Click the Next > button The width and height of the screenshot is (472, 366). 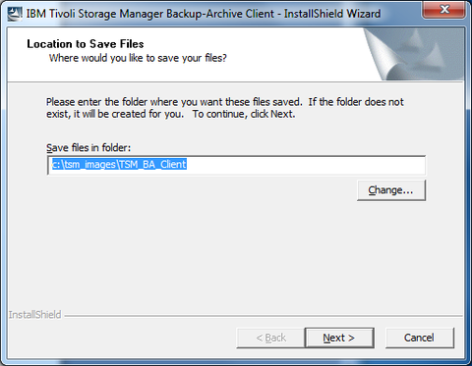click(x=339, y=338)
